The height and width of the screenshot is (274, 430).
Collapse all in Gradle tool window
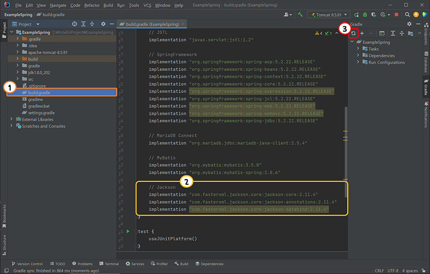point(402,33)
